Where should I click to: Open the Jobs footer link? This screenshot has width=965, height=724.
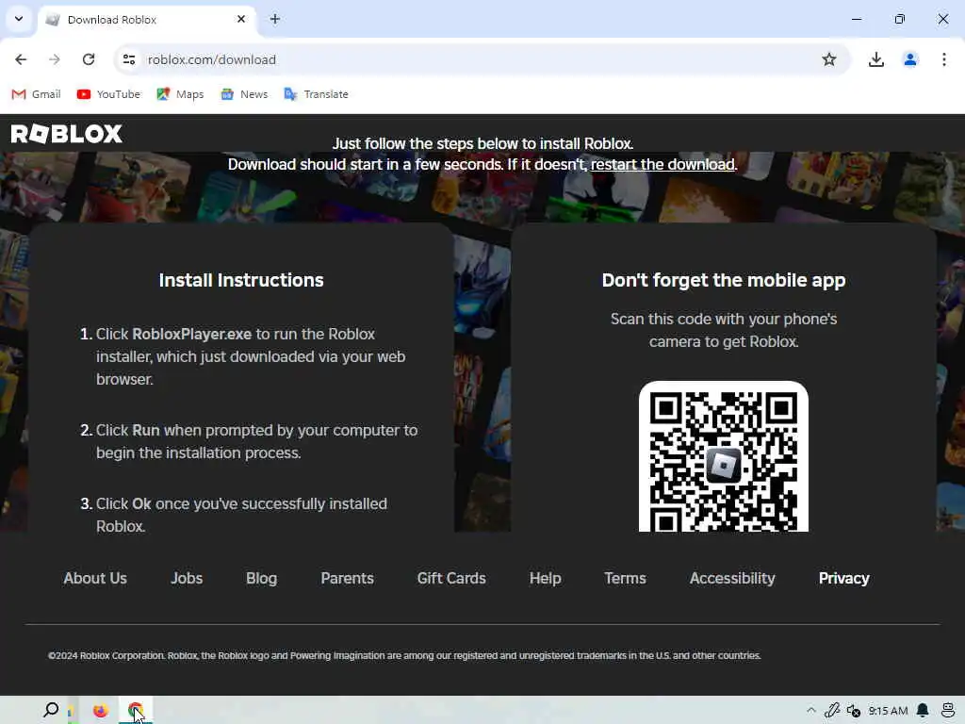point(187,579)
